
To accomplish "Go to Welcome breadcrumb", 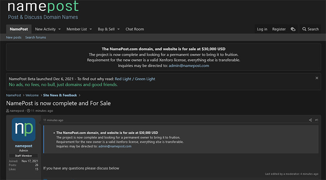I will pos(32,95).
